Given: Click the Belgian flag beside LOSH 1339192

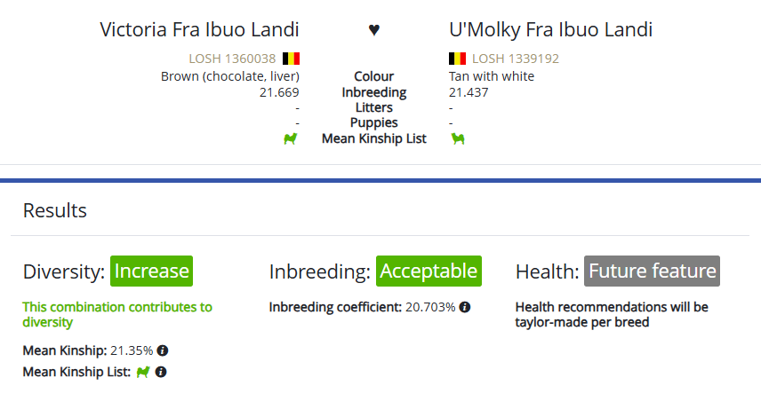Looking at the screenshot, I should 458,59.
